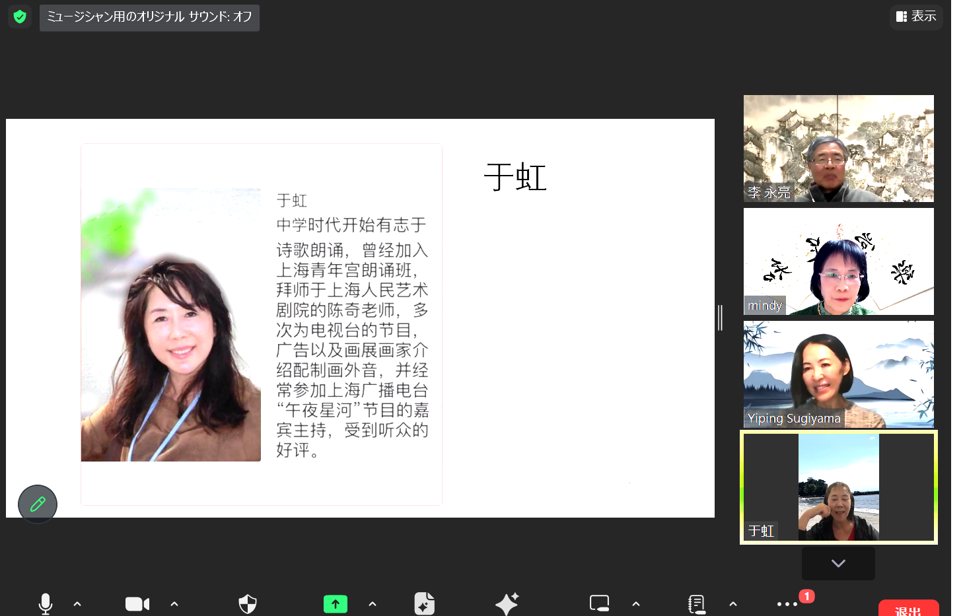
Task: Click the green encryption shield icon
Action: (20, 17)
